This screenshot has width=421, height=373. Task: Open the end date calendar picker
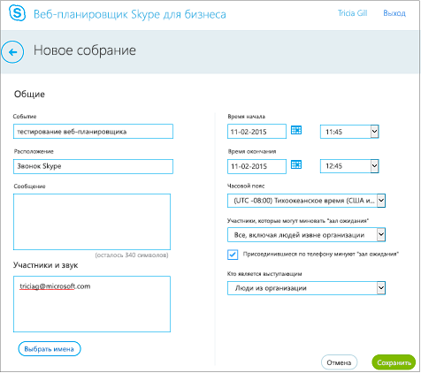click(296, 164)
